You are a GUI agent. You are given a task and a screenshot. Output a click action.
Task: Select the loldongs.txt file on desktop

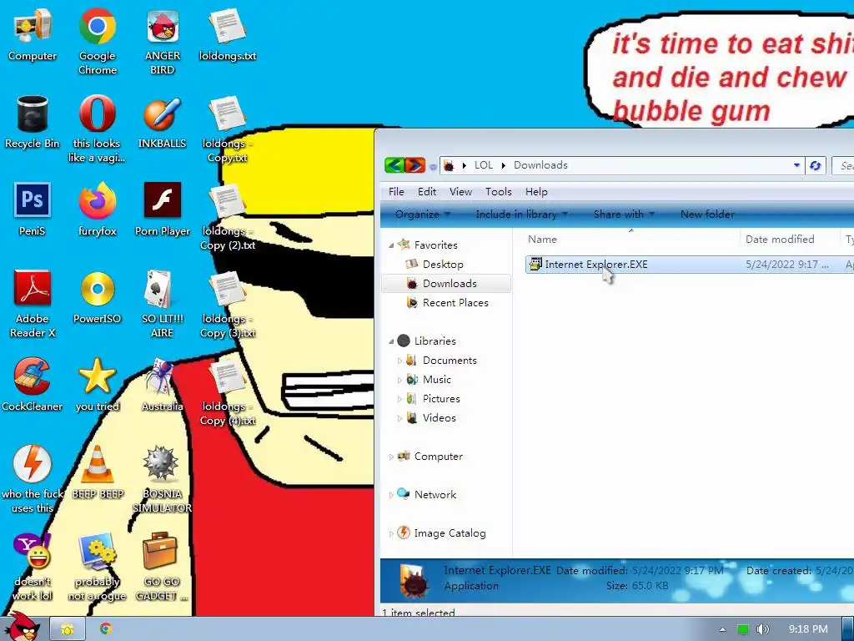[x=228, y=33]
